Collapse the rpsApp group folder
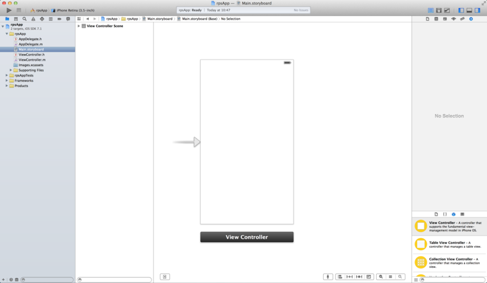Viewport: 487px width, 283px height. [7, 34]
